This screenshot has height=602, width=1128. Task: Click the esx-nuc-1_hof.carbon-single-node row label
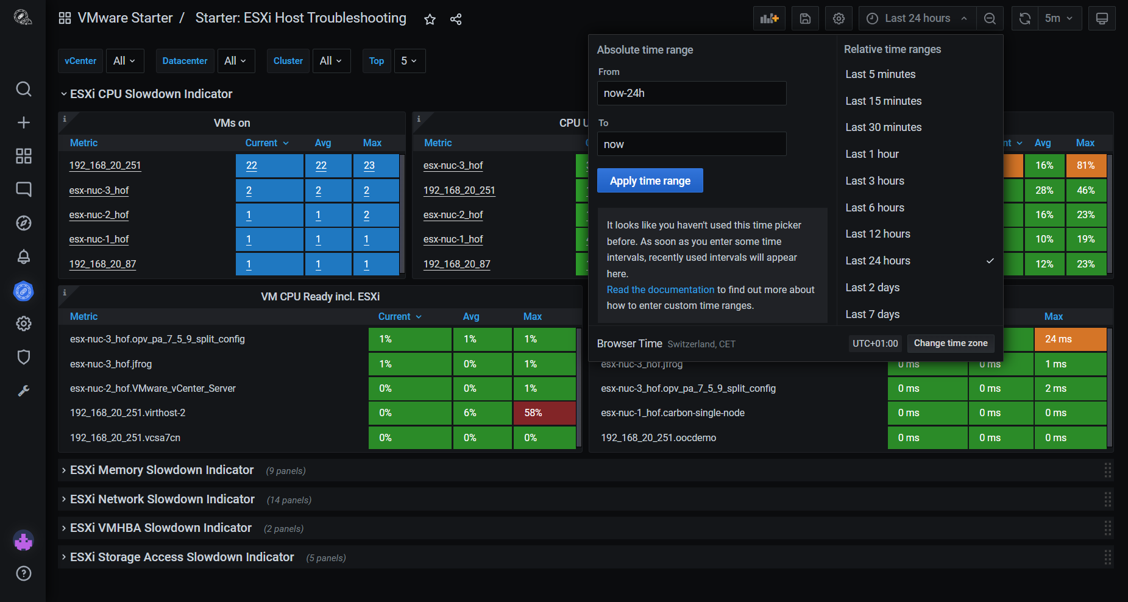pos(673,413)
